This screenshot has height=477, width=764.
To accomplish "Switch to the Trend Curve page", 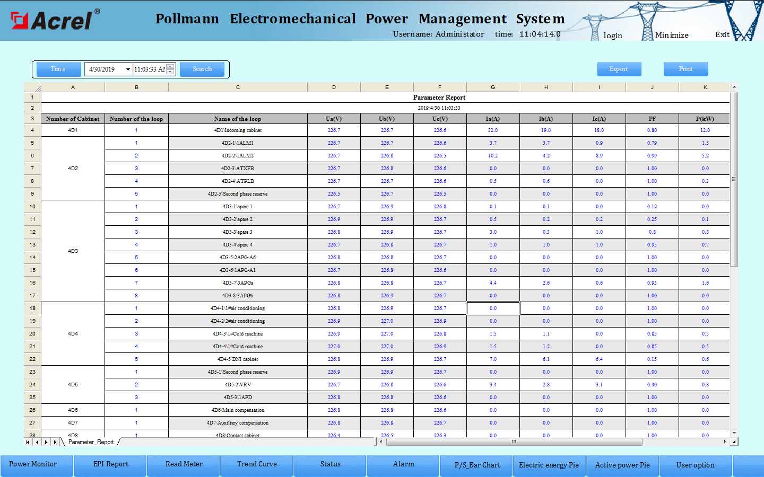I will (257, 464).
